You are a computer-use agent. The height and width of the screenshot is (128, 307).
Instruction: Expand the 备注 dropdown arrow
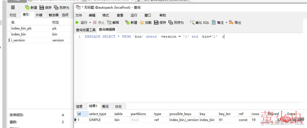(226, 23)
